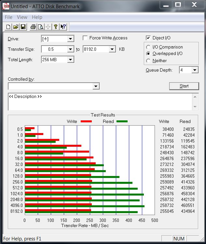This screenshot has height=244, width=206.
Task: Open the File menu
Action: (x=8, y=17)
